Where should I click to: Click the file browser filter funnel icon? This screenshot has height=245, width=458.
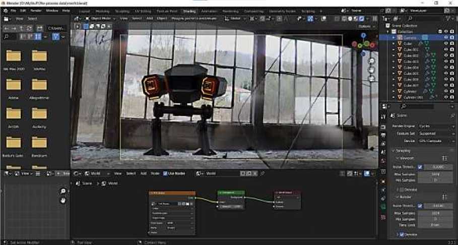[x=56, y=37]
